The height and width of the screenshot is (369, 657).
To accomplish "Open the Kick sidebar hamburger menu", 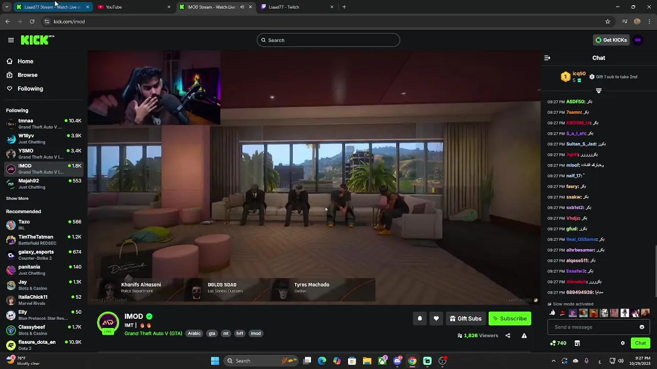I will coord(11,40).
